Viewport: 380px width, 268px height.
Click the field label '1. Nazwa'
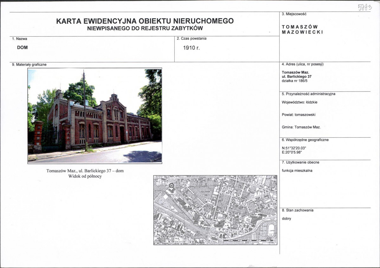(20, 39)
